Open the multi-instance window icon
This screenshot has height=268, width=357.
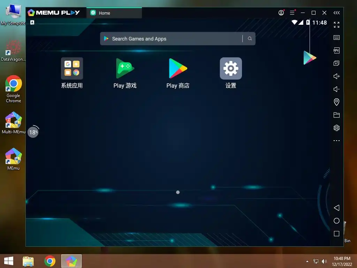336,63
